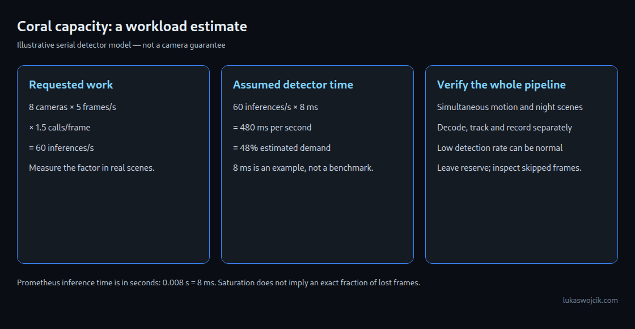The image size is (635, 329).
Task: Click the Prometheus inference time footnote
Action: (219, 283)
